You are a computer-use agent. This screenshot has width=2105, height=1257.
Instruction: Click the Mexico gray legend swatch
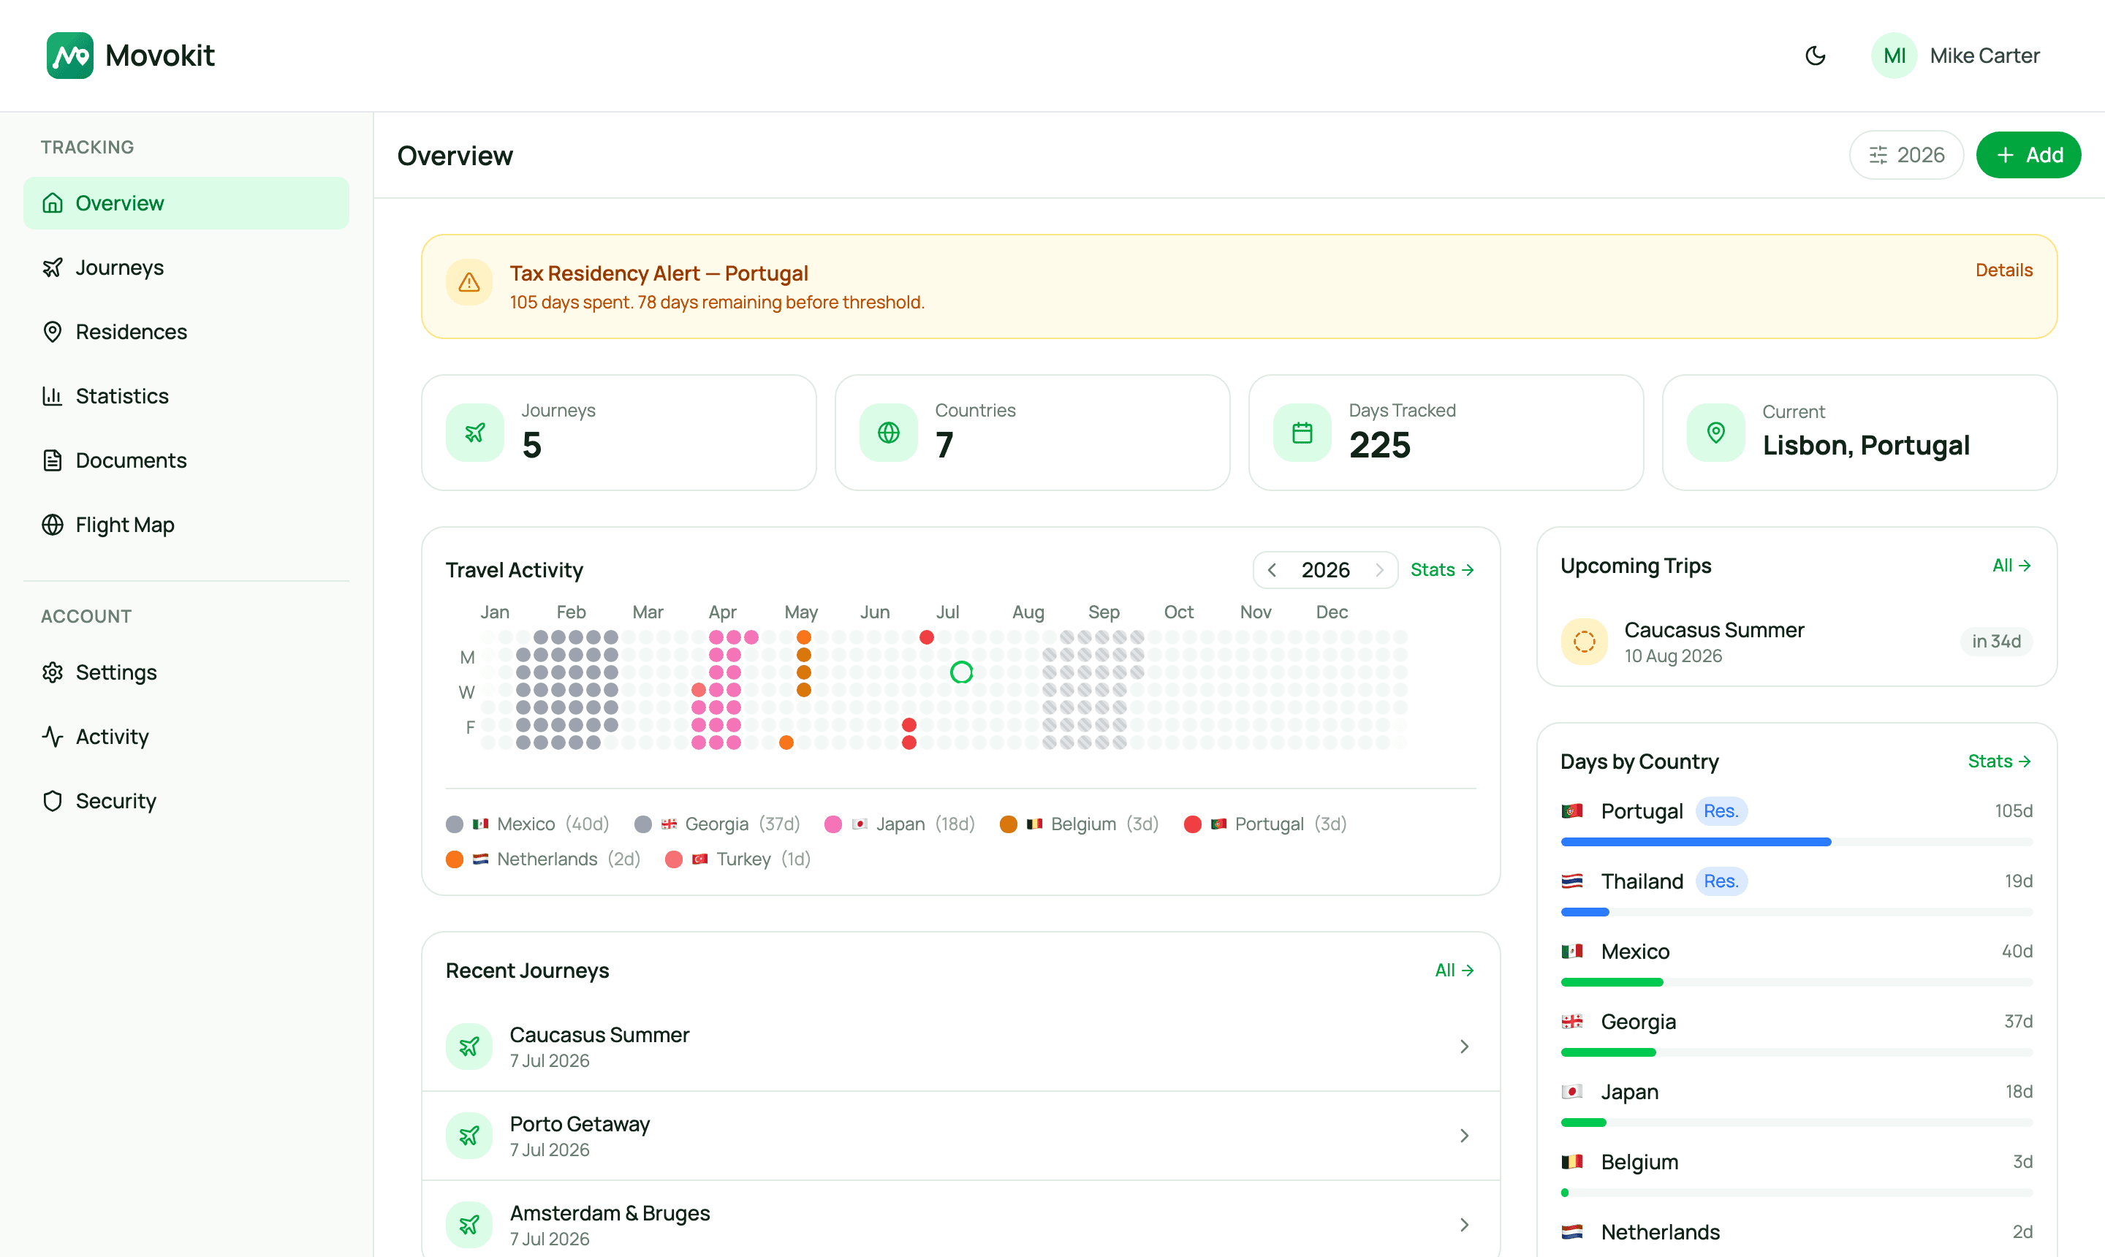pyautogui.click(x=455, y=824)
